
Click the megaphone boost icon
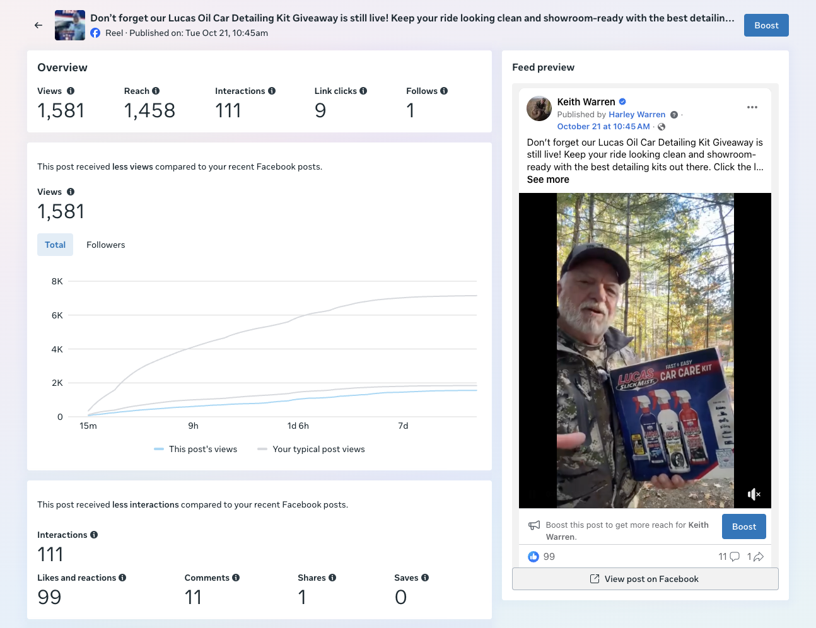point(534,525)
